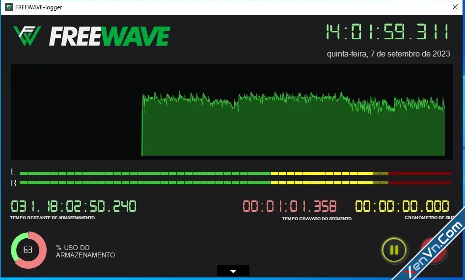Click the green audio waveform display
Screen dimensions: 465x280
click(x=232, y=112)
